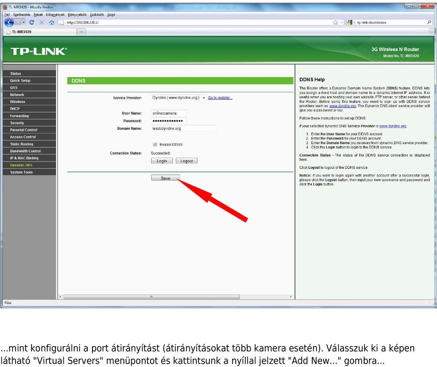This screenshot has width=437, height=367.
Task: Click the address bar URL field
Action: 195,22
